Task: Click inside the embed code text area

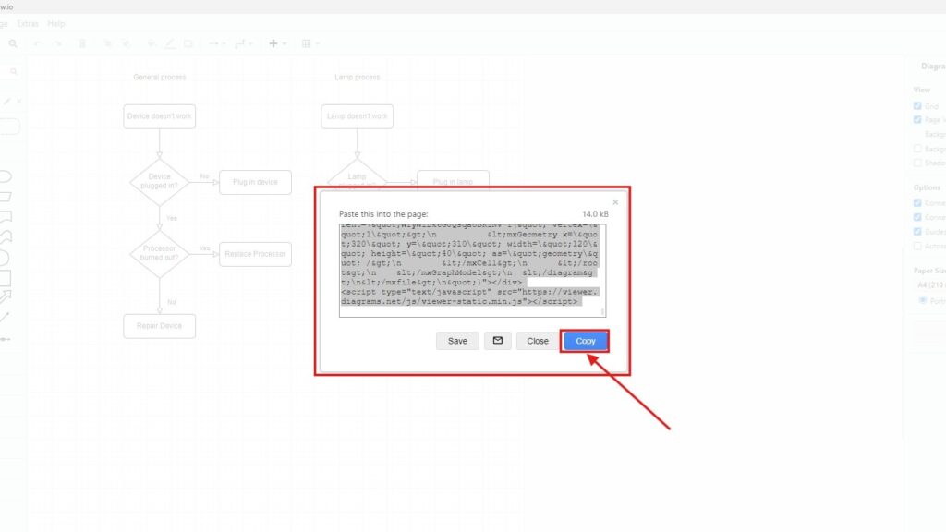Action: click(469, 268)
